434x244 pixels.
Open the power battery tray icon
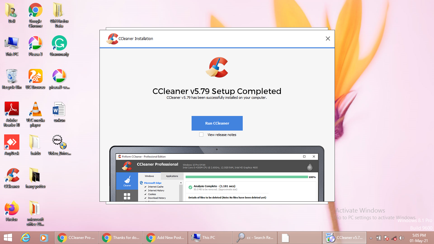click(379, 238)
